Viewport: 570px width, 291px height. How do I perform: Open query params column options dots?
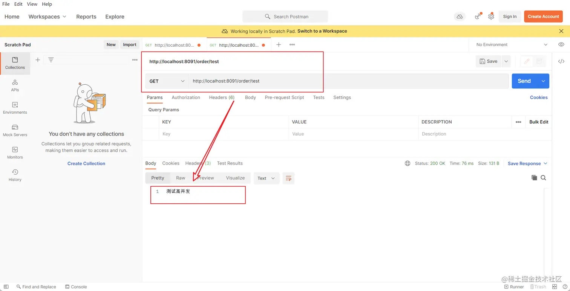518,122
